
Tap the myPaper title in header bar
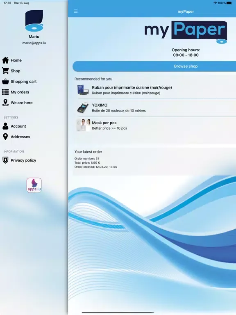(186, 11)
